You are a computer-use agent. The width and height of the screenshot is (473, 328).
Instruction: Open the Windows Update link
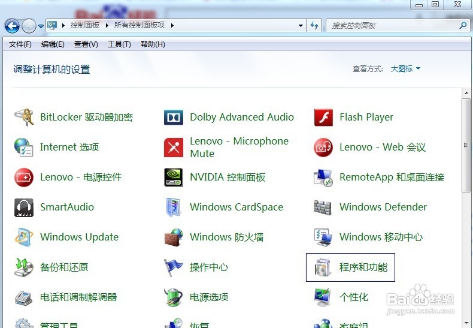pyautogui.click(x=80, y=237)
